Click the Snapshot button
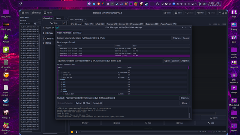Image resolution: width=240 pixels, height=135 pixels. (185, 61)
